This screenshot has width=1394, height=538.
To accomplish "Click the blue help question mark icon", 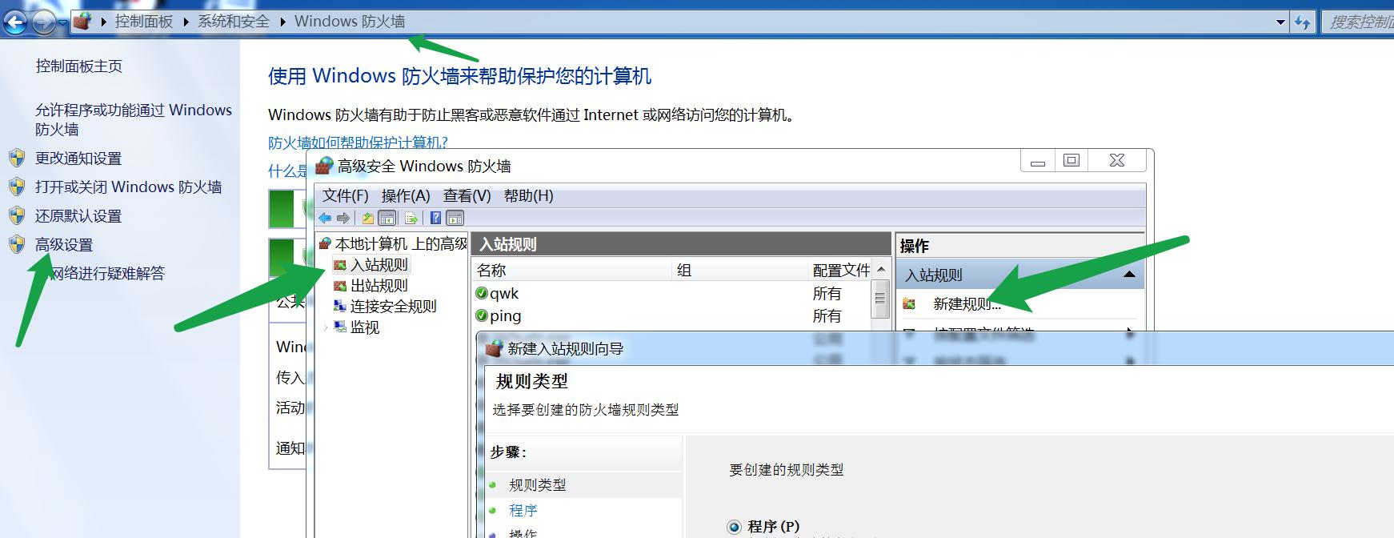I will coord(435,218).
